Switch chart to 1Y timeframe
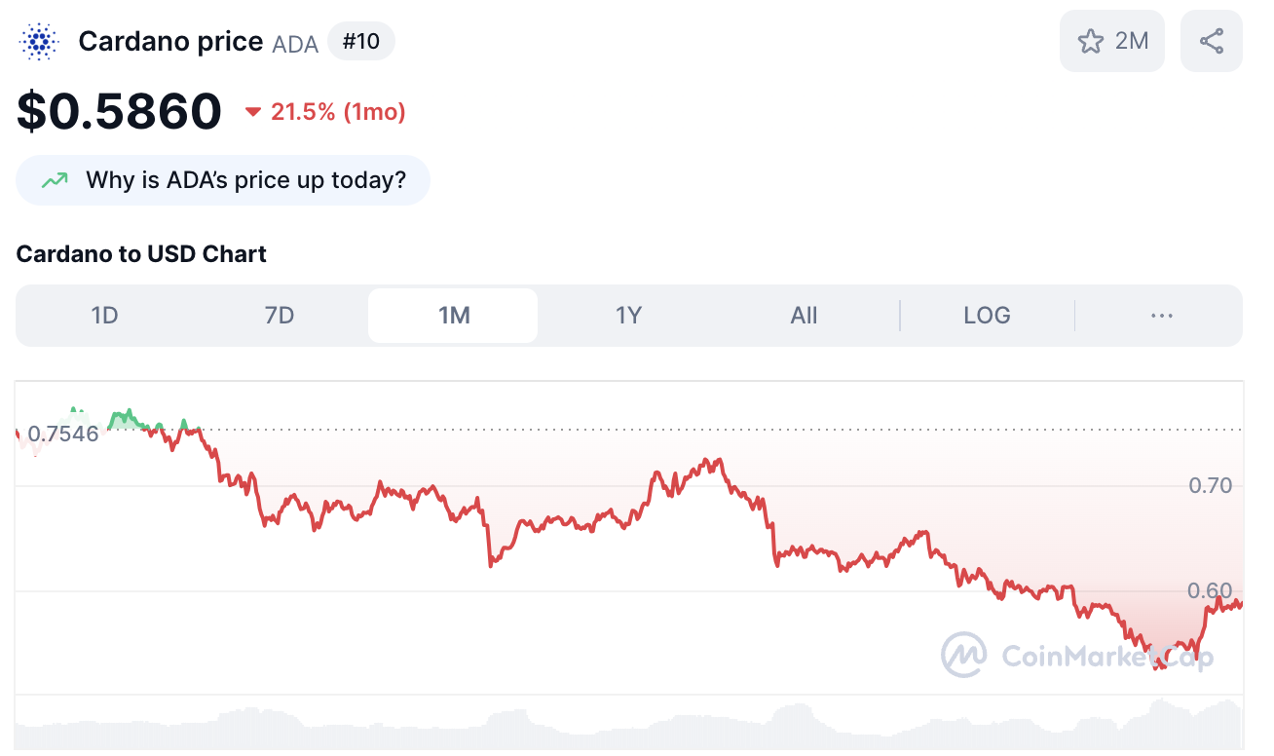Image resolution: width=1274 pixels, height=756 pixels. tap(628, 316)
